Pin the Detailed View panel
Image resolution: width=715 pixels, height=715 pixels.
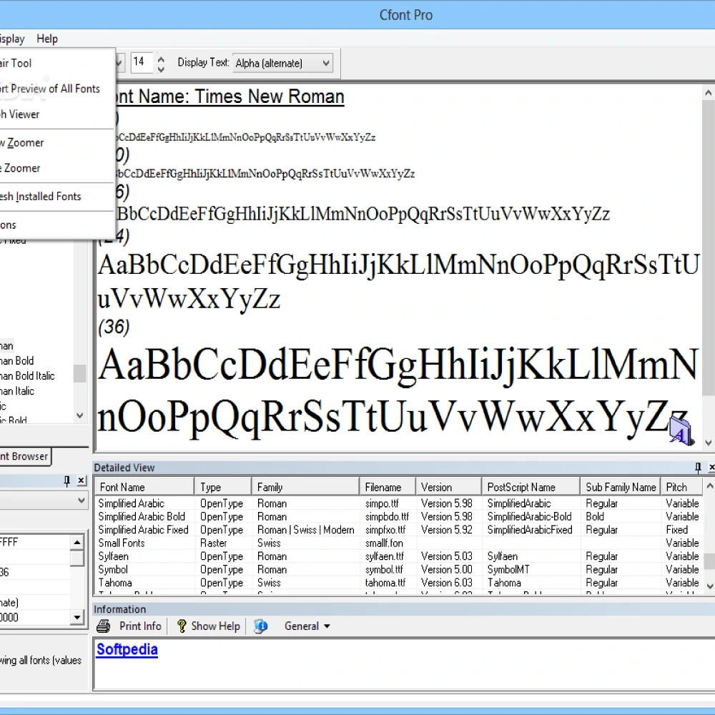(x=698, y=468)
